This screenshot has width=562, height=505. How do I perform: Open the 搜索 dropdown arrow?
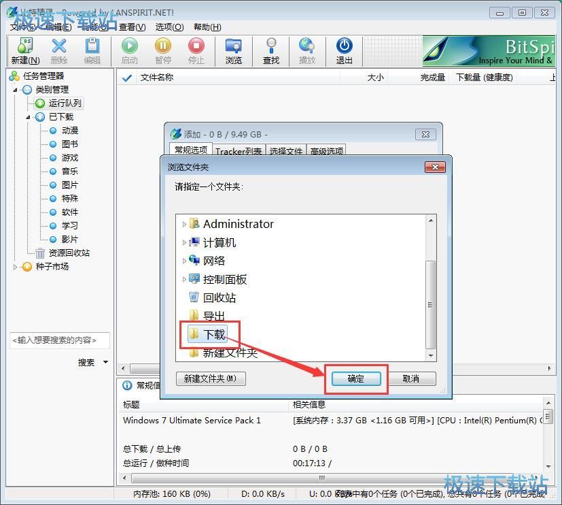106,362
